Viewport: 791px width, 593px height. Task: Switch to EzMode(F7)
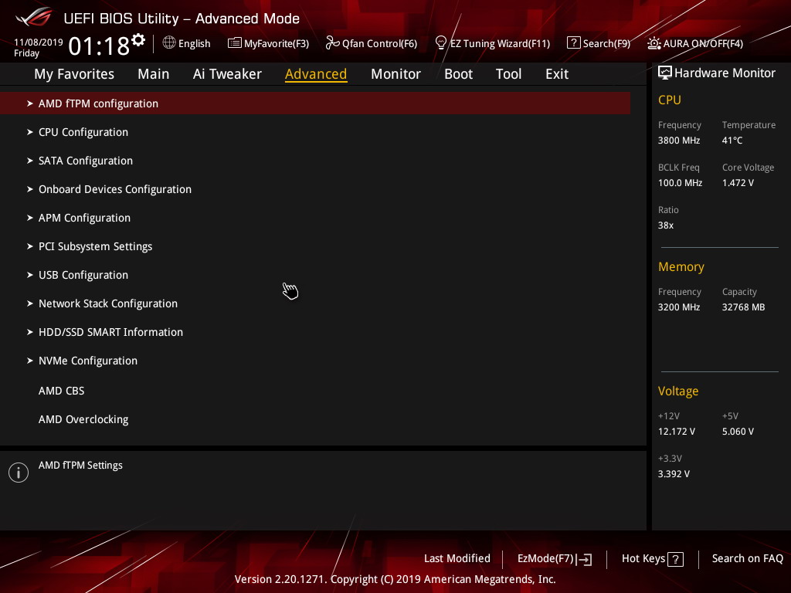pyautogui.click(x=545, y=559)
